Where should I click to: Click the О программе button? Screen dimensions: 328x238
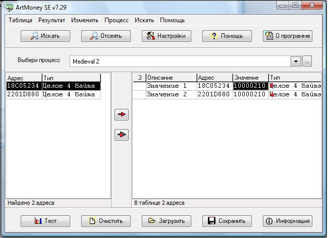287,36
